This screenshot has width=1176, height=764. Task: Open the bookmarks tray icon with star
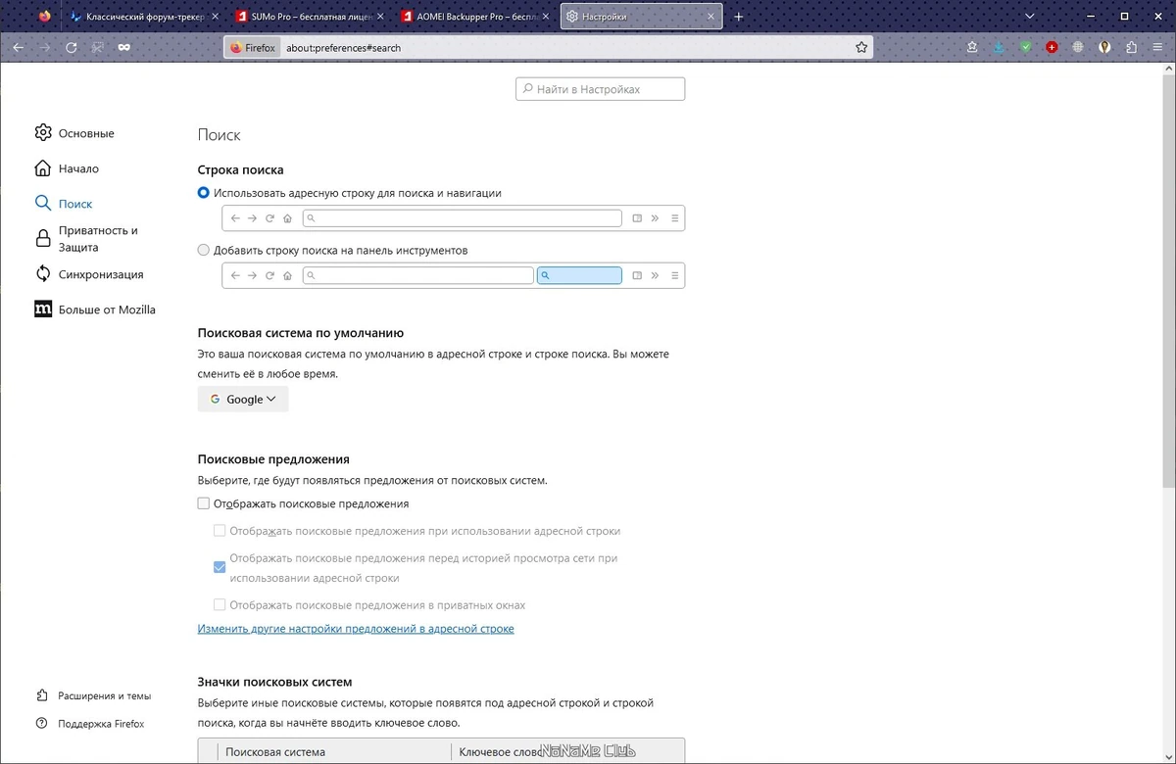(x=972, y=47)
